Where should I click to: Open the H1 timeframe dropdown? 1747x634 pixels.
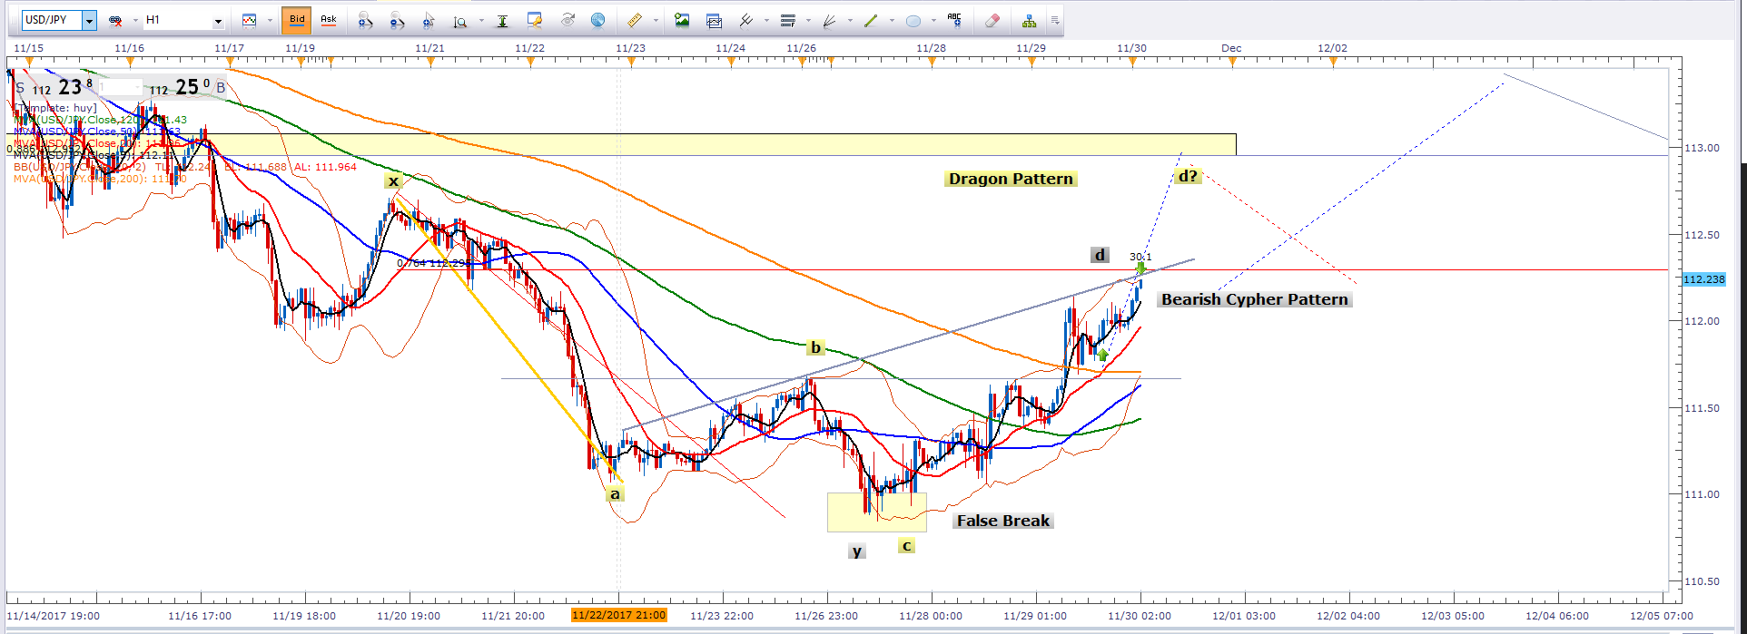tap(218, 21)
